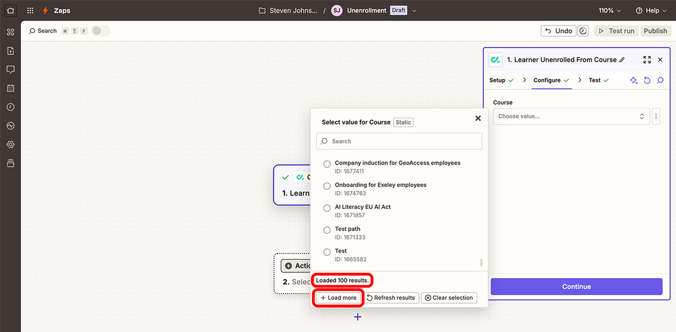This screenshot has width=676, height=332.
Task: Click the plus icon to add step
Action: (x=357, y=317)
